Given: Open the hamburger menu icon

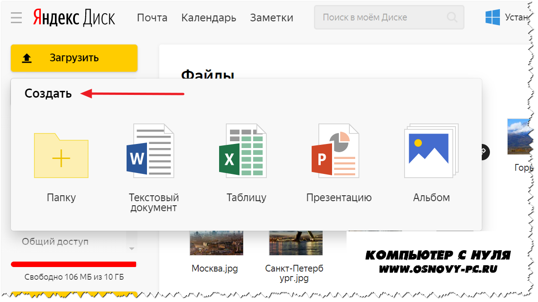Looking at the screenshot, I should coord(16,18).
